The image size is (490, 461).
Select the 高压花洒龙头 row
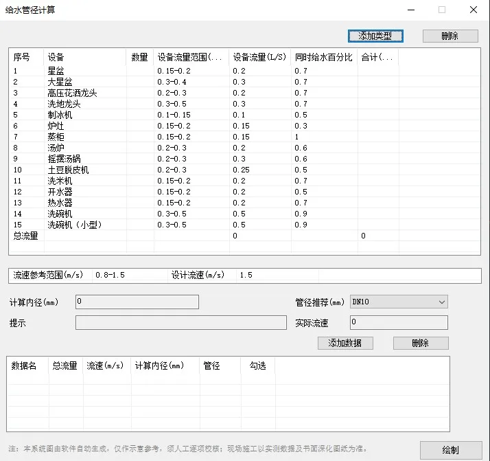click(x=244, y=93)
